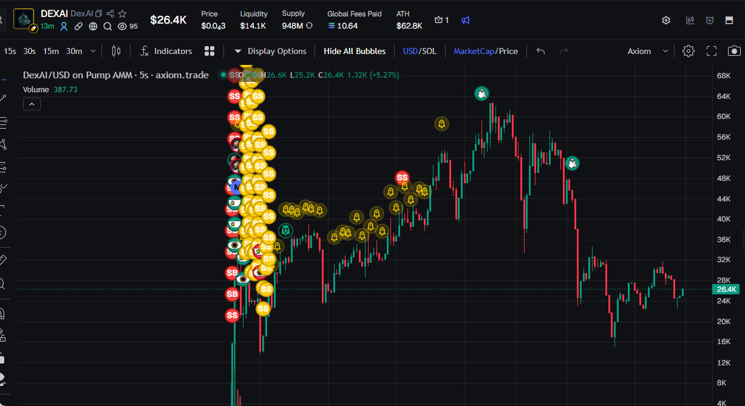
Task: Click the penguin bubble near the 64K peak
Action: pyautogui.click(x=481, y=93)
